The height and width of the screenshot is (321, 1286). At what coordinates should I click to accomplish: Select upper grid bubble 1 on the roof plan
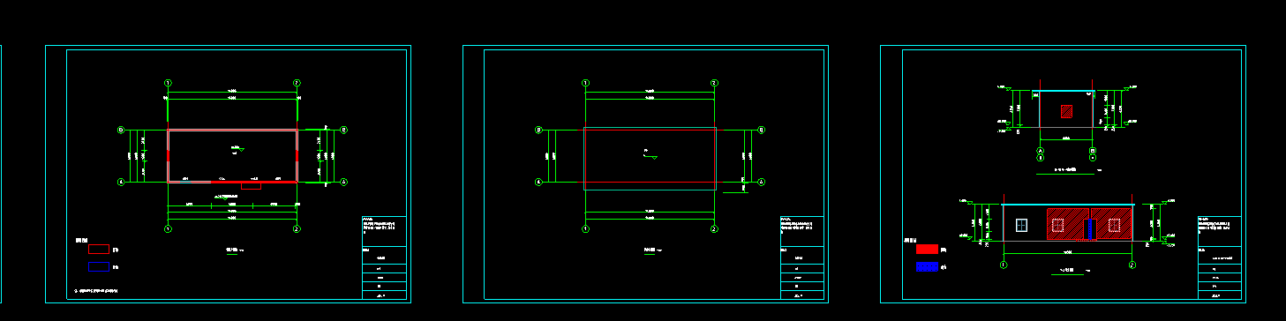[x=585, y=83]
